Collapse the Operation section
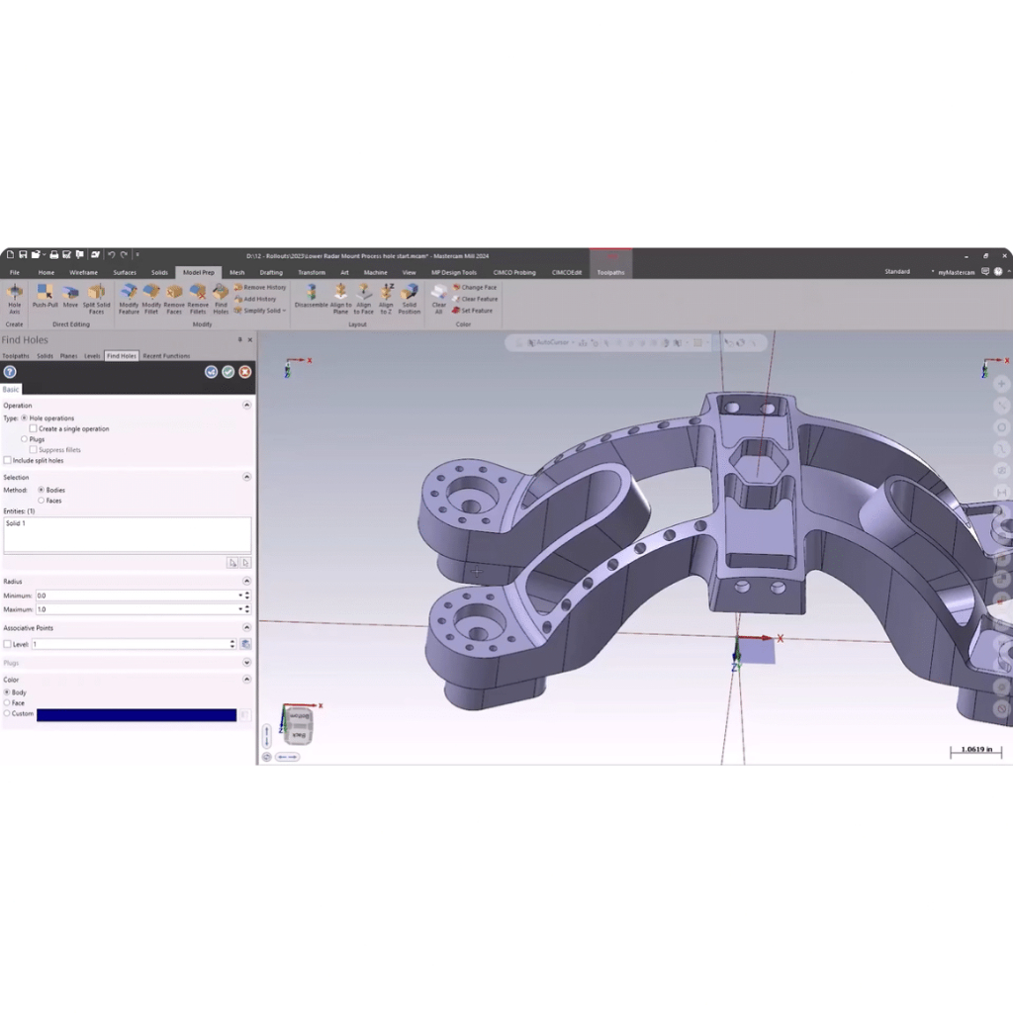 coord(246,406)
